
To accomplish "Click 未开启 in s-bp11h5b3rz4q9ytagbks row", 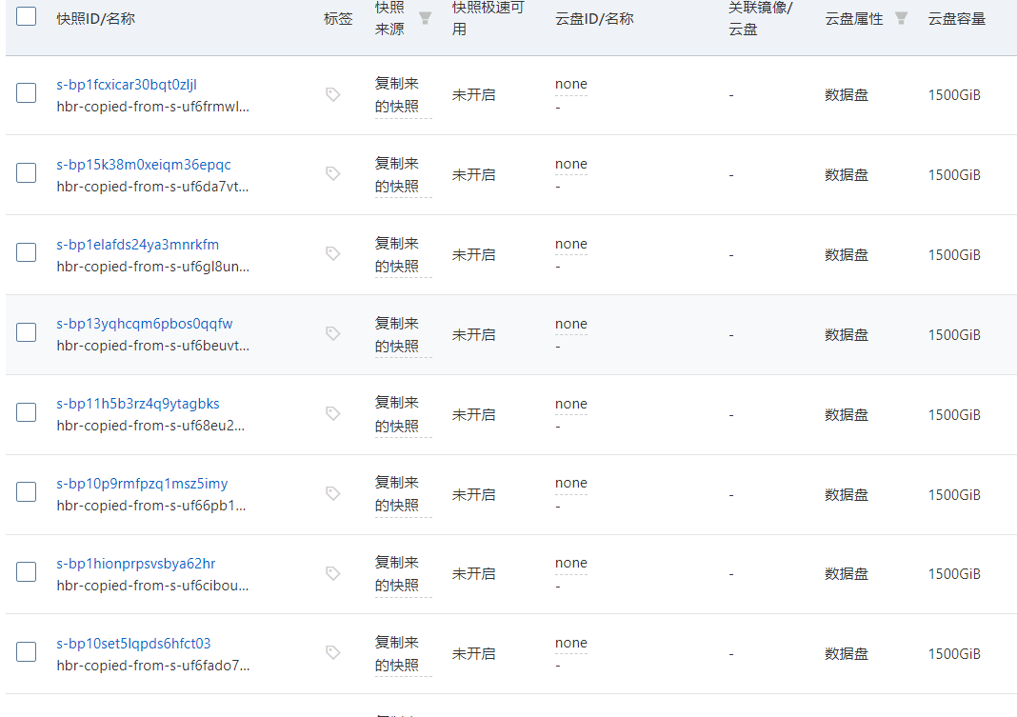I will 473,414.
